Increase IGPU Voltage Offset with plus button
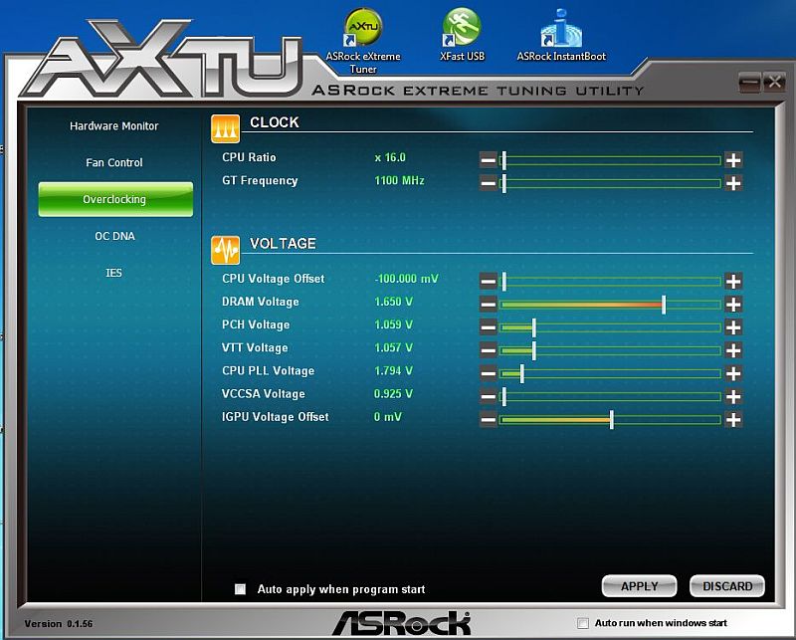Viewport: 796px width, 640px height. 733,420
